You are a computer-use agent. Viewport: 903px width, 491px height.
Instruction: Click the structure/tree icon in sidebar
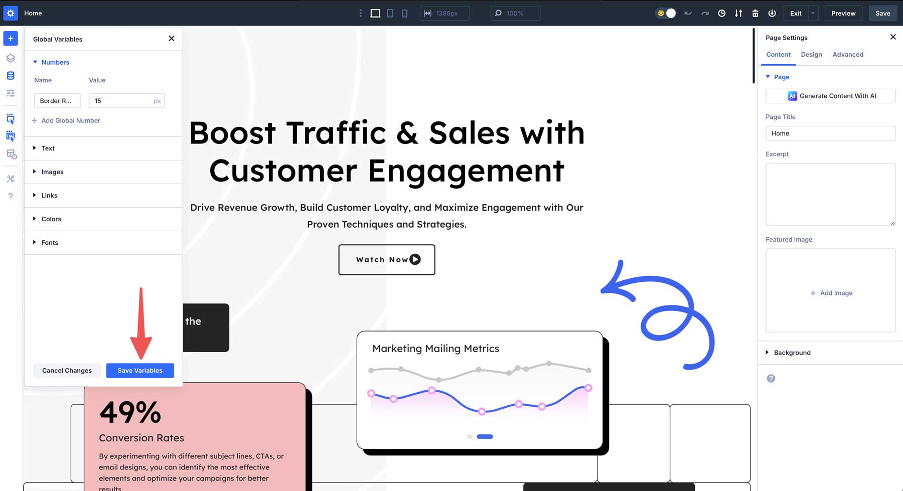pos(11,93)
